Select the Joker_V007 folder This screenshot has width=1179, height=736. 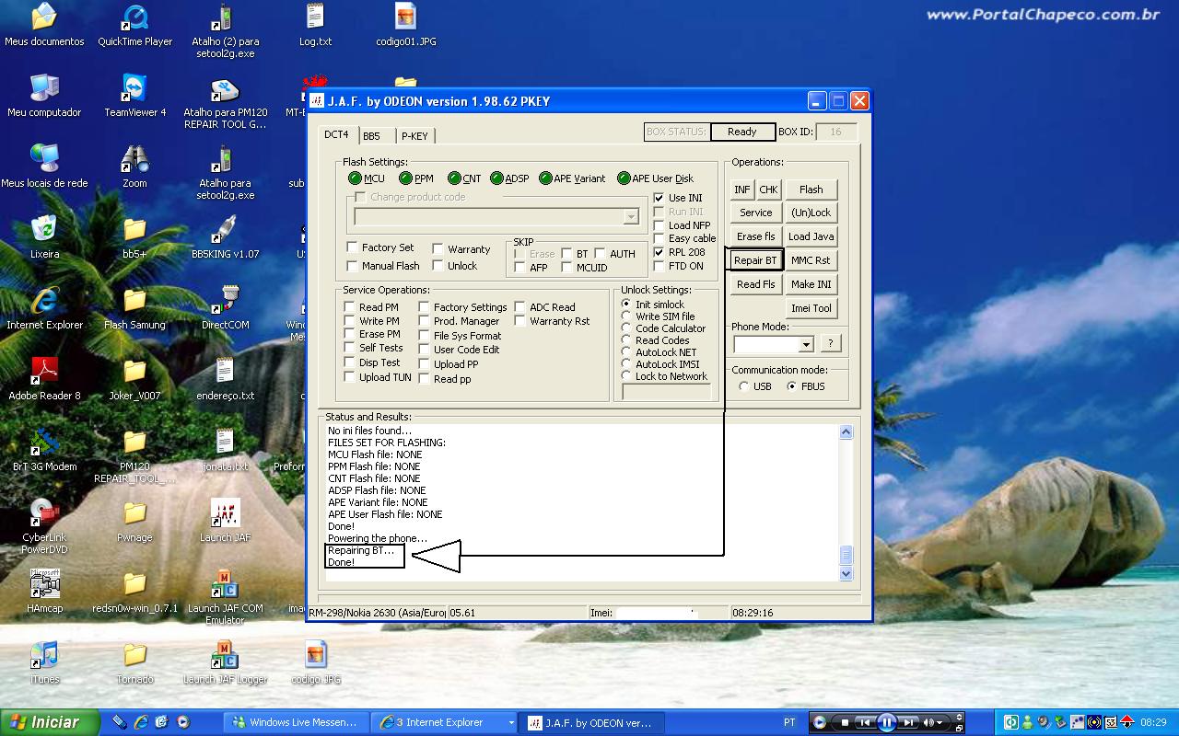click(134, 379)
